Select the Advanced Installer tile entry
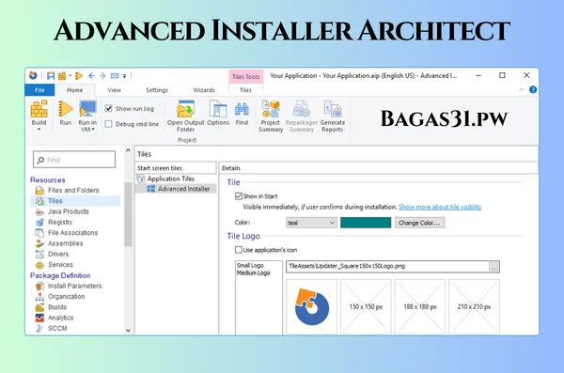The image size is (564, 373). pyautogui.click(x=179, y=189)
